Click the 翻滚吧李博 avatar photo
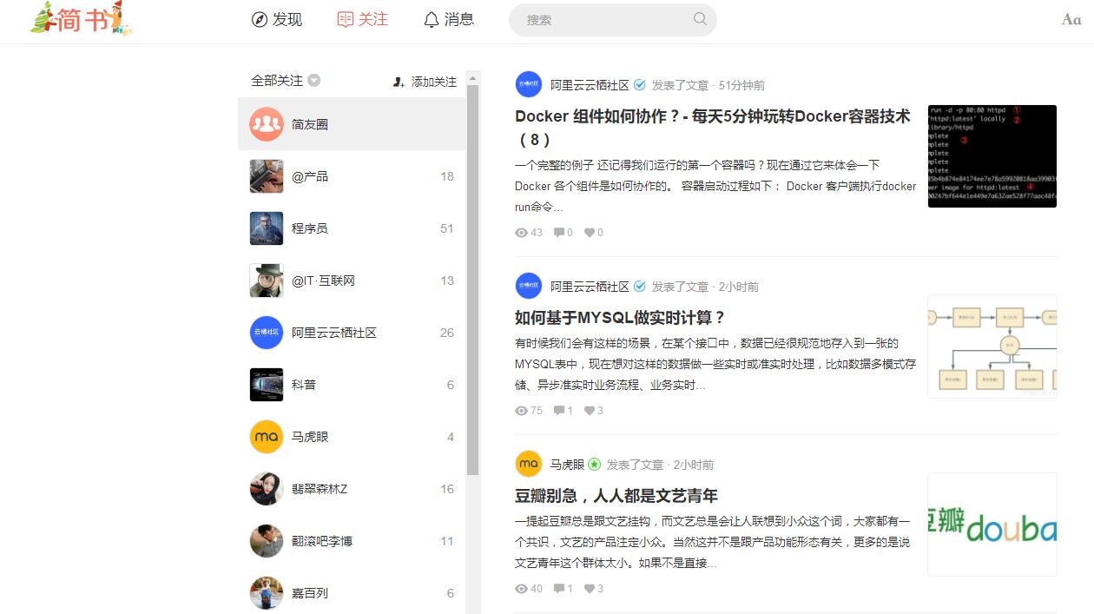Image resolution: width=1094 pixels, height=614 pixels. click(x=267, y=541)
